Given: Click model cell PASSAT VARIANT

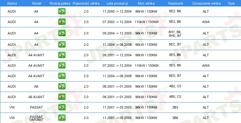Looking at the screenshot, I should point(36,118).
